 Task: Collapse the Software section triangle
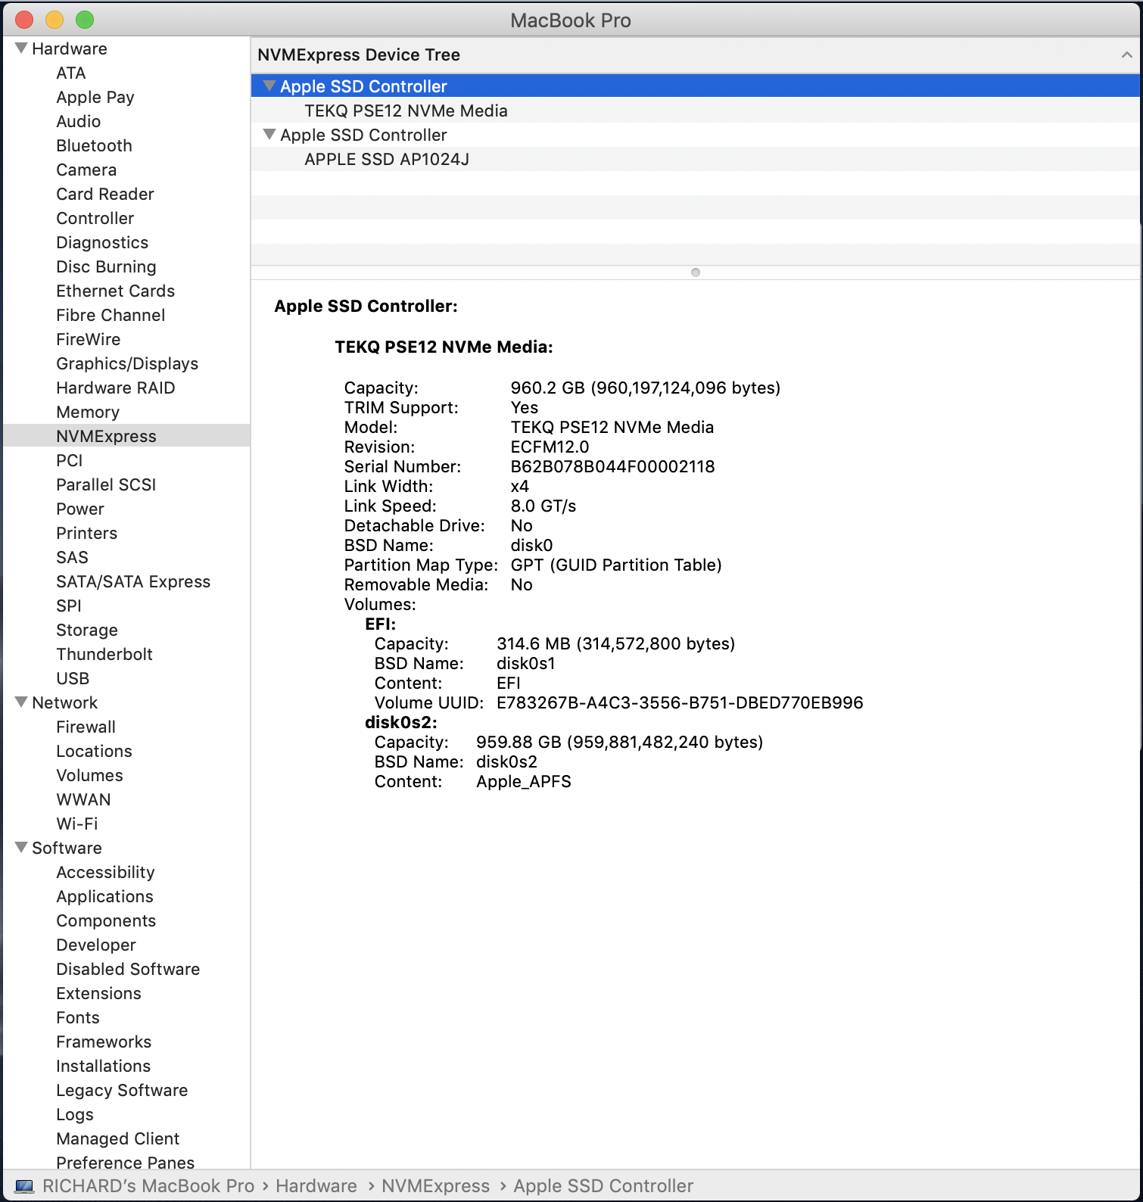pos(21,848)
